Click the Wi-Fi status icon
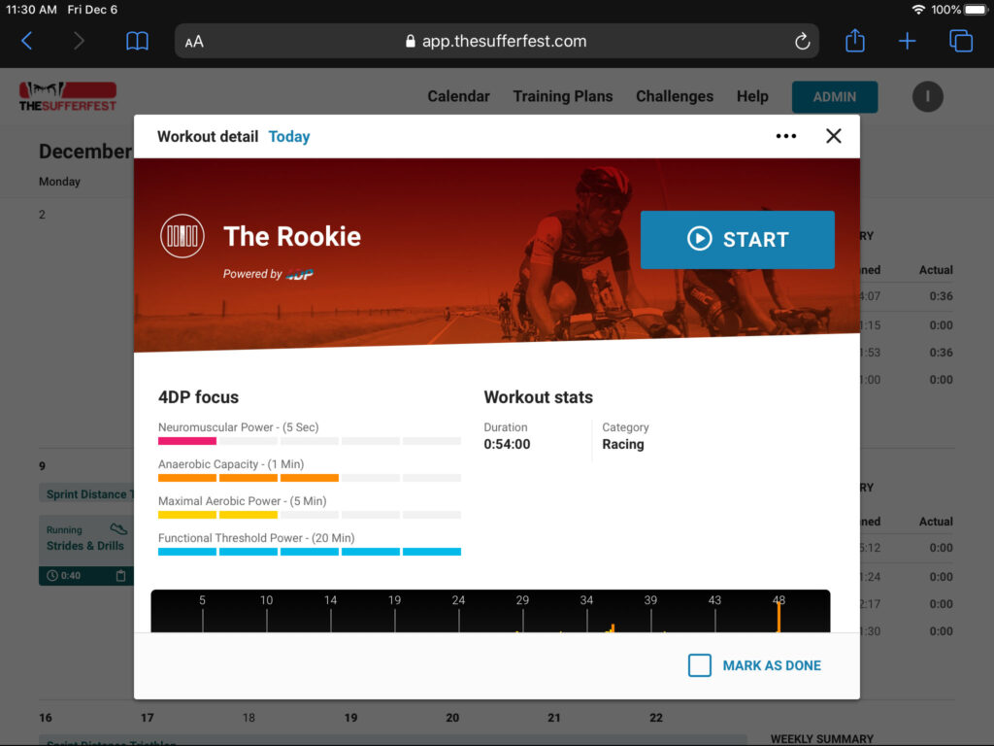The image size is (994, 746). click(918, 10)
